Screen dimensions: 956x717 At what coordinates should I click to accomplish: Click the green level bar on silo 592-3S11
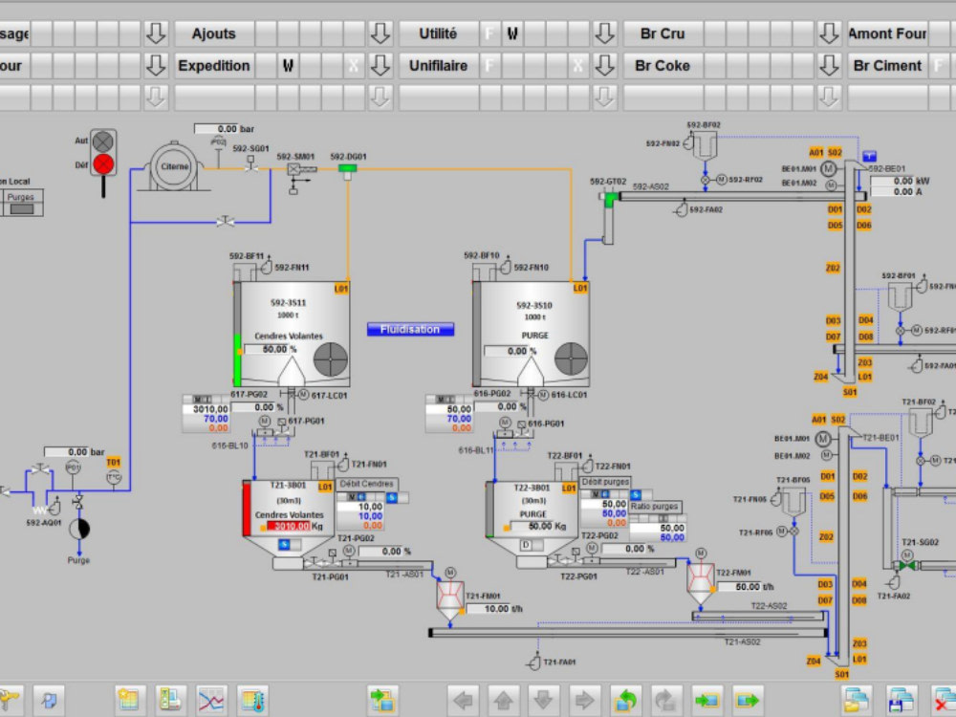(x=237, y=359)
